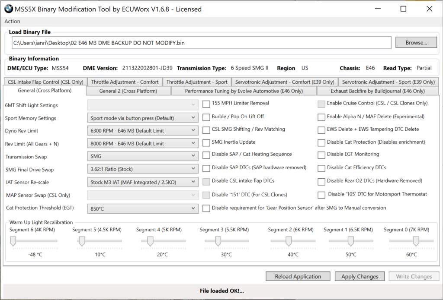Image resolution: width=443 pixels, height=300 pixels.
Task: Open Throttle Adjustment - Sport tab
Action: (197, 82)
